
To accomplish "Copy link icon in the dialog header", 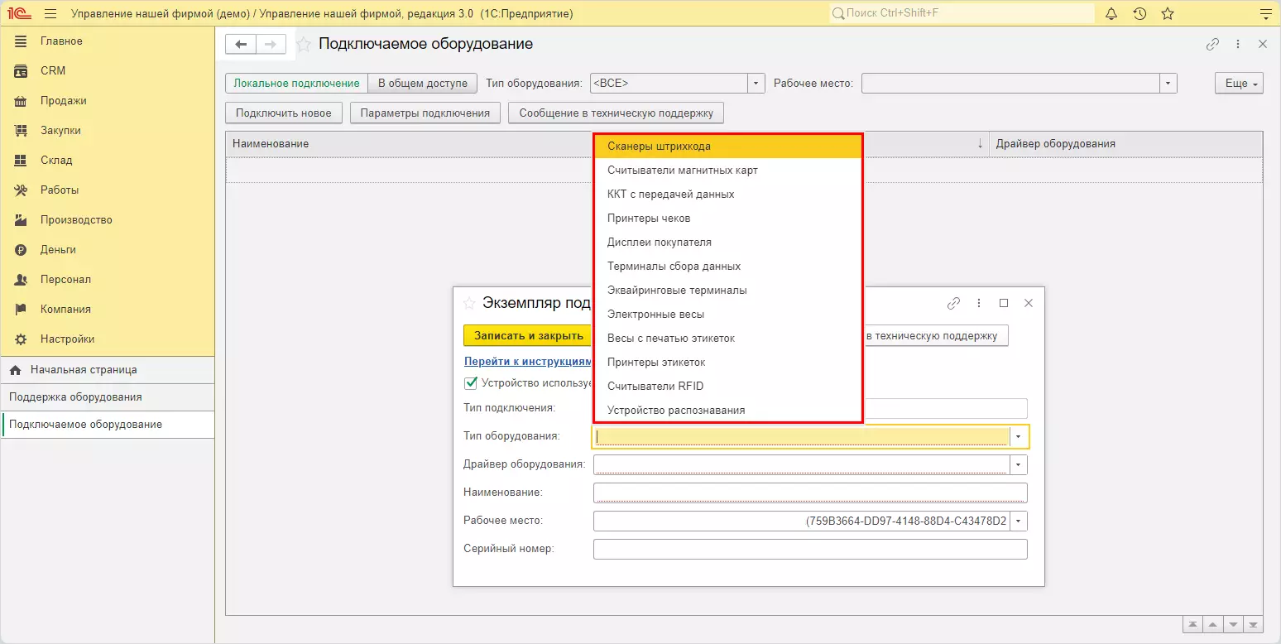I will [953, 303].
